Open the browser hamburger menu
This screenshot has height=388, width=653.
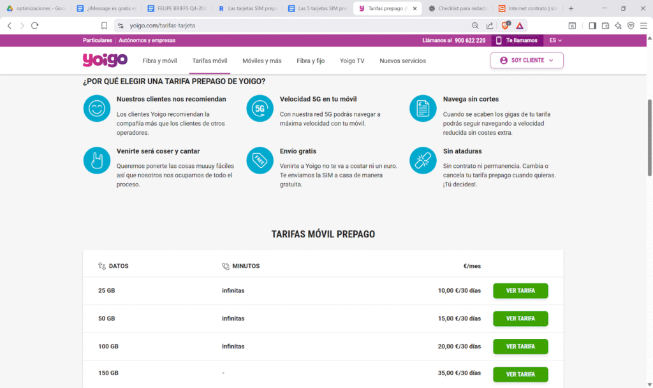pos(643,26)
